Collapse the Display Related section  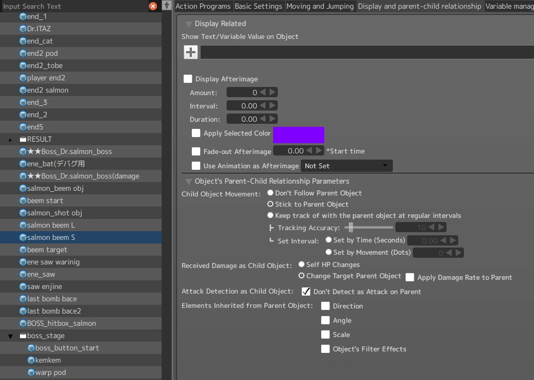click(x=188, y=24)
